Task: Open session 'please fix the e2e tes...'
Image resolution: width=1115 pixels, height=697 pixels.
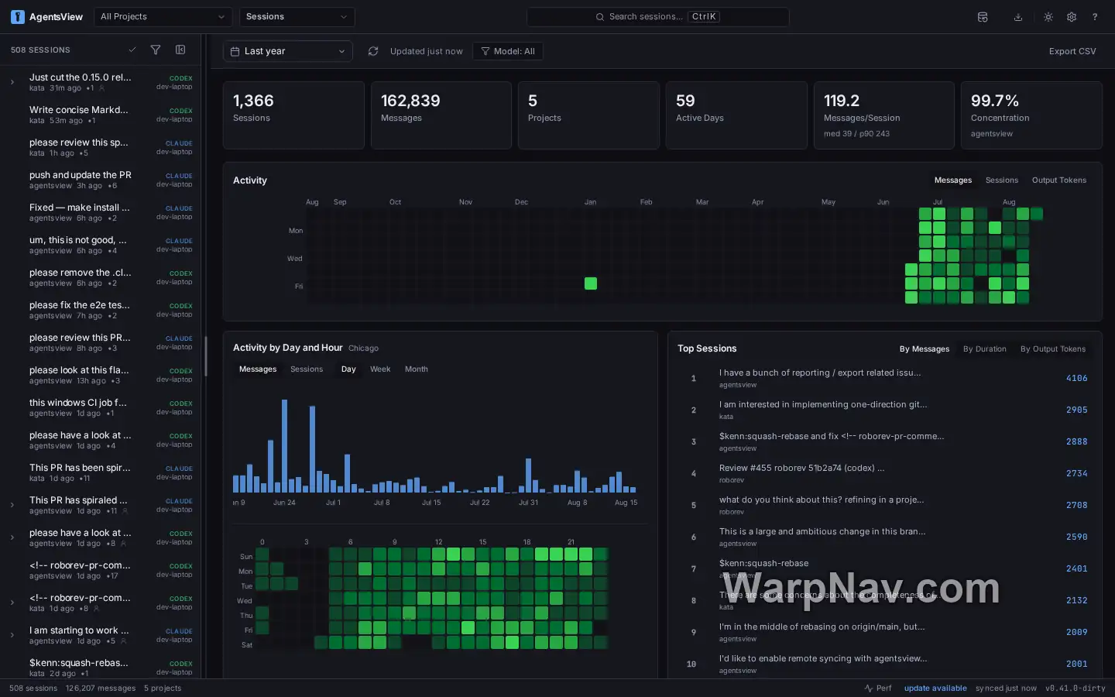Action: pyautogui.click(x=101, y=310)
